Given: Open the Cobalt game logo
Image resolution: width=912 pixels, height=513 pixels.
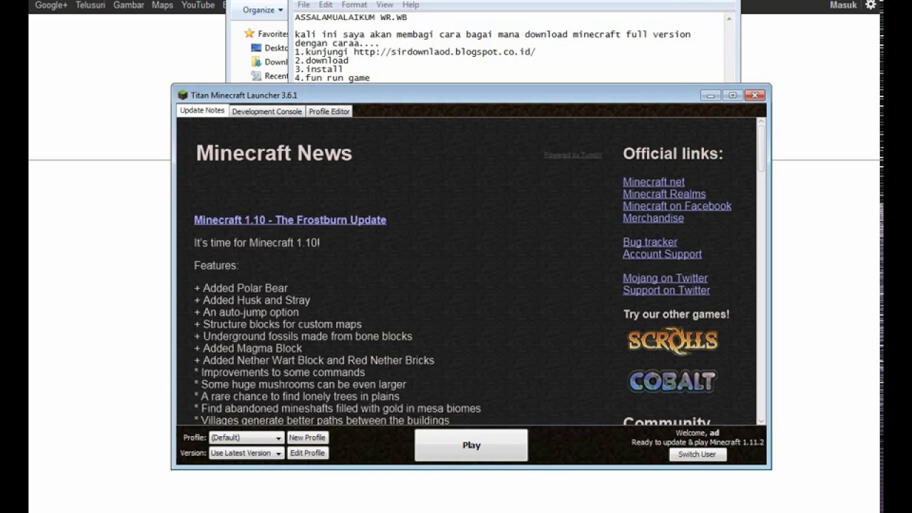Looking at the screenshot, I should coord(672,381).
